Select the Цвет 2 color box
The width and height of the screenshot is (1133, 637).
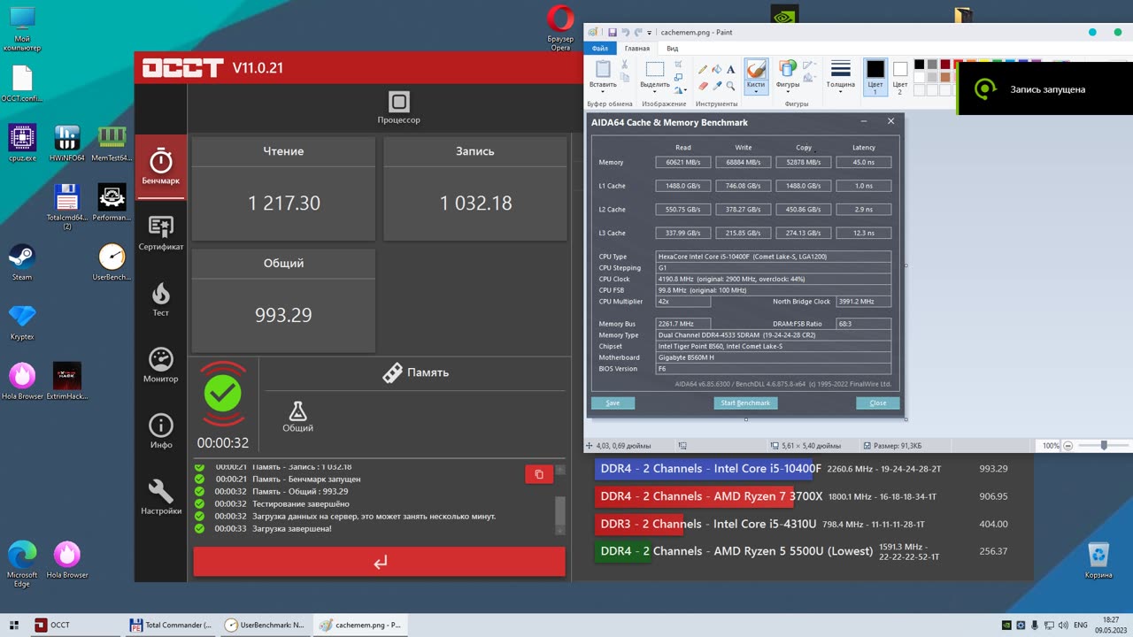point(899,76)
